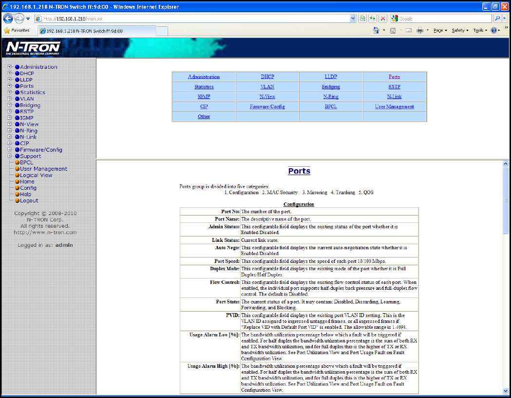Viewport: 511px width, 398px height.
Task: Click the orange Logout bullet icon
Action: (17, 200)
